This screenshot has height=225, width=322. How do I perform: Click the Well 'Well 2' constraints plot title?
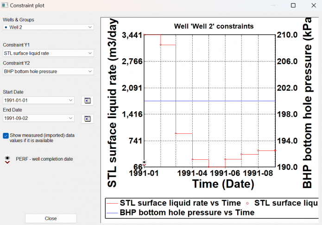click(x=214, y=26)
